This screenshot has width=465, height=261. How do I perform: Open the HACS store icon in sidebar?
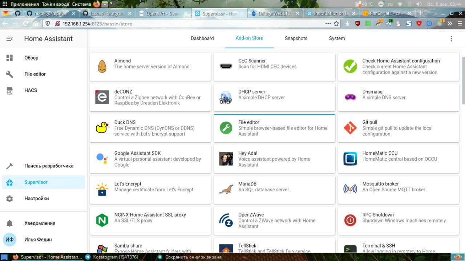click(x=10, y=90)
